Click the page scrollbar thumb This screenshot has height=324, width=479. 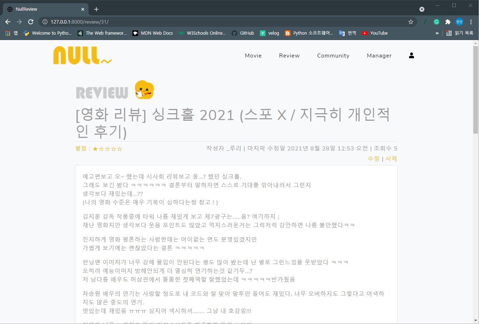pyautogui.click(x=475, y=89)
